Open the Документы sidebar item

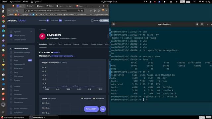coord(18,112)
